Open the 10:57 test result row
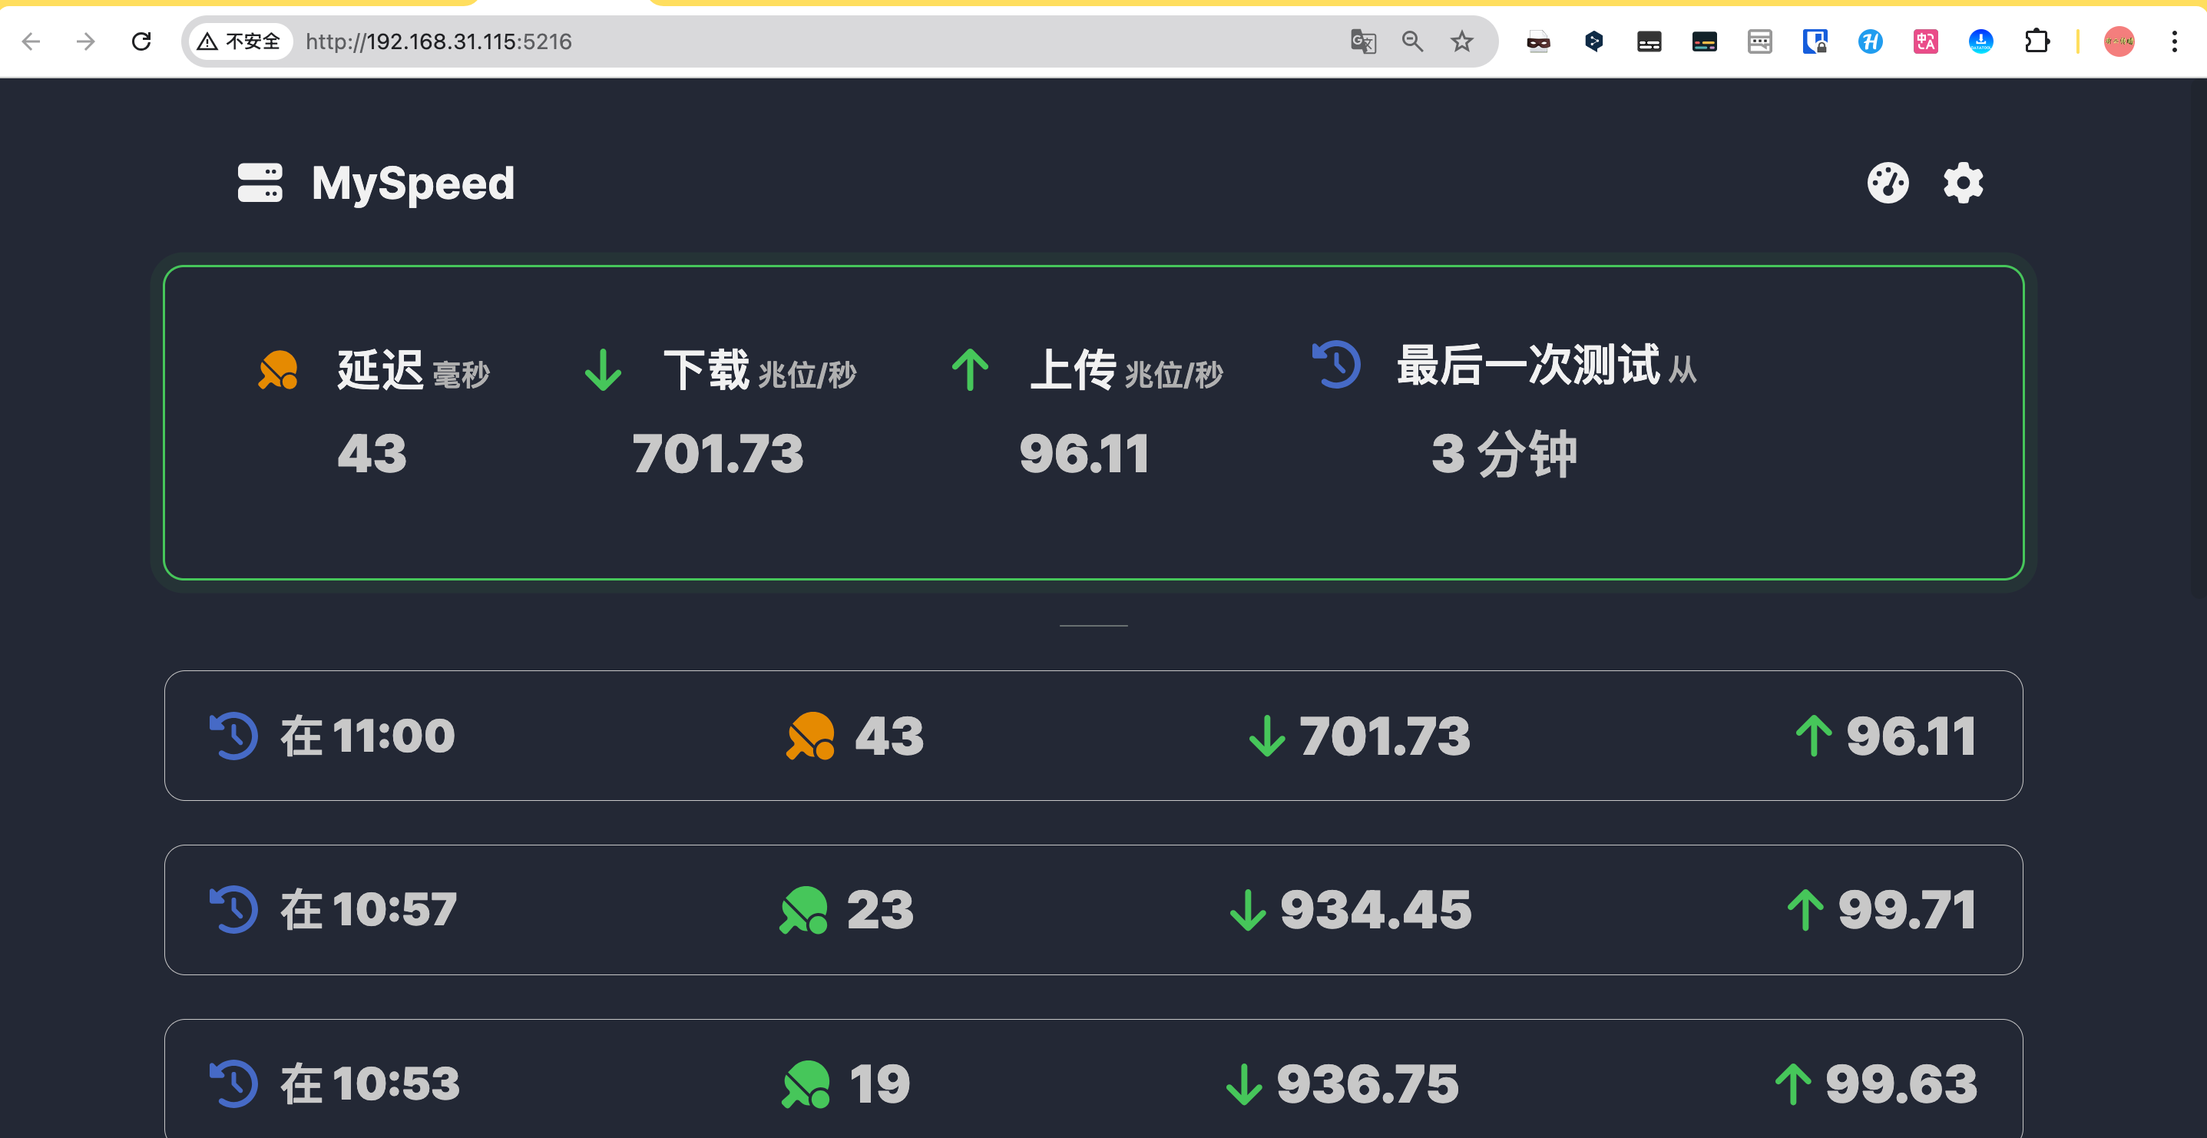 point(1094,909)
